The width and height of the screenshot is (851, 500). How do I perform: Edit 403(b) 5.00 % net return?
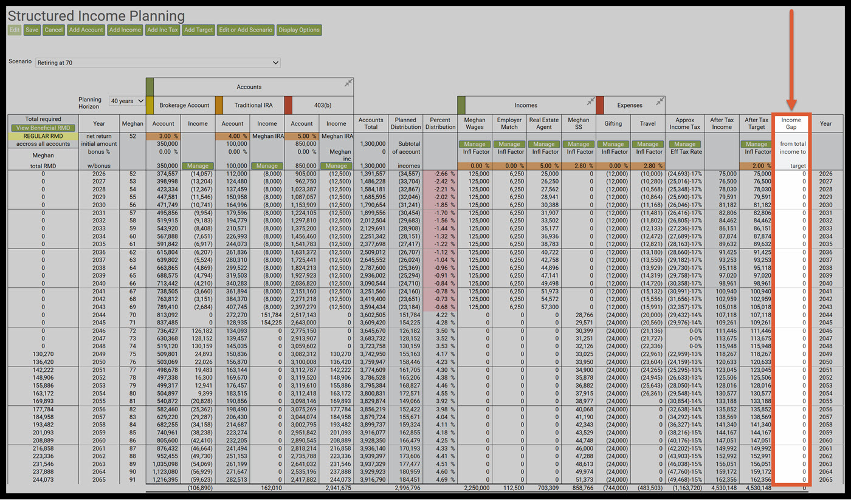pyautogui.click(x=301, y=135)
